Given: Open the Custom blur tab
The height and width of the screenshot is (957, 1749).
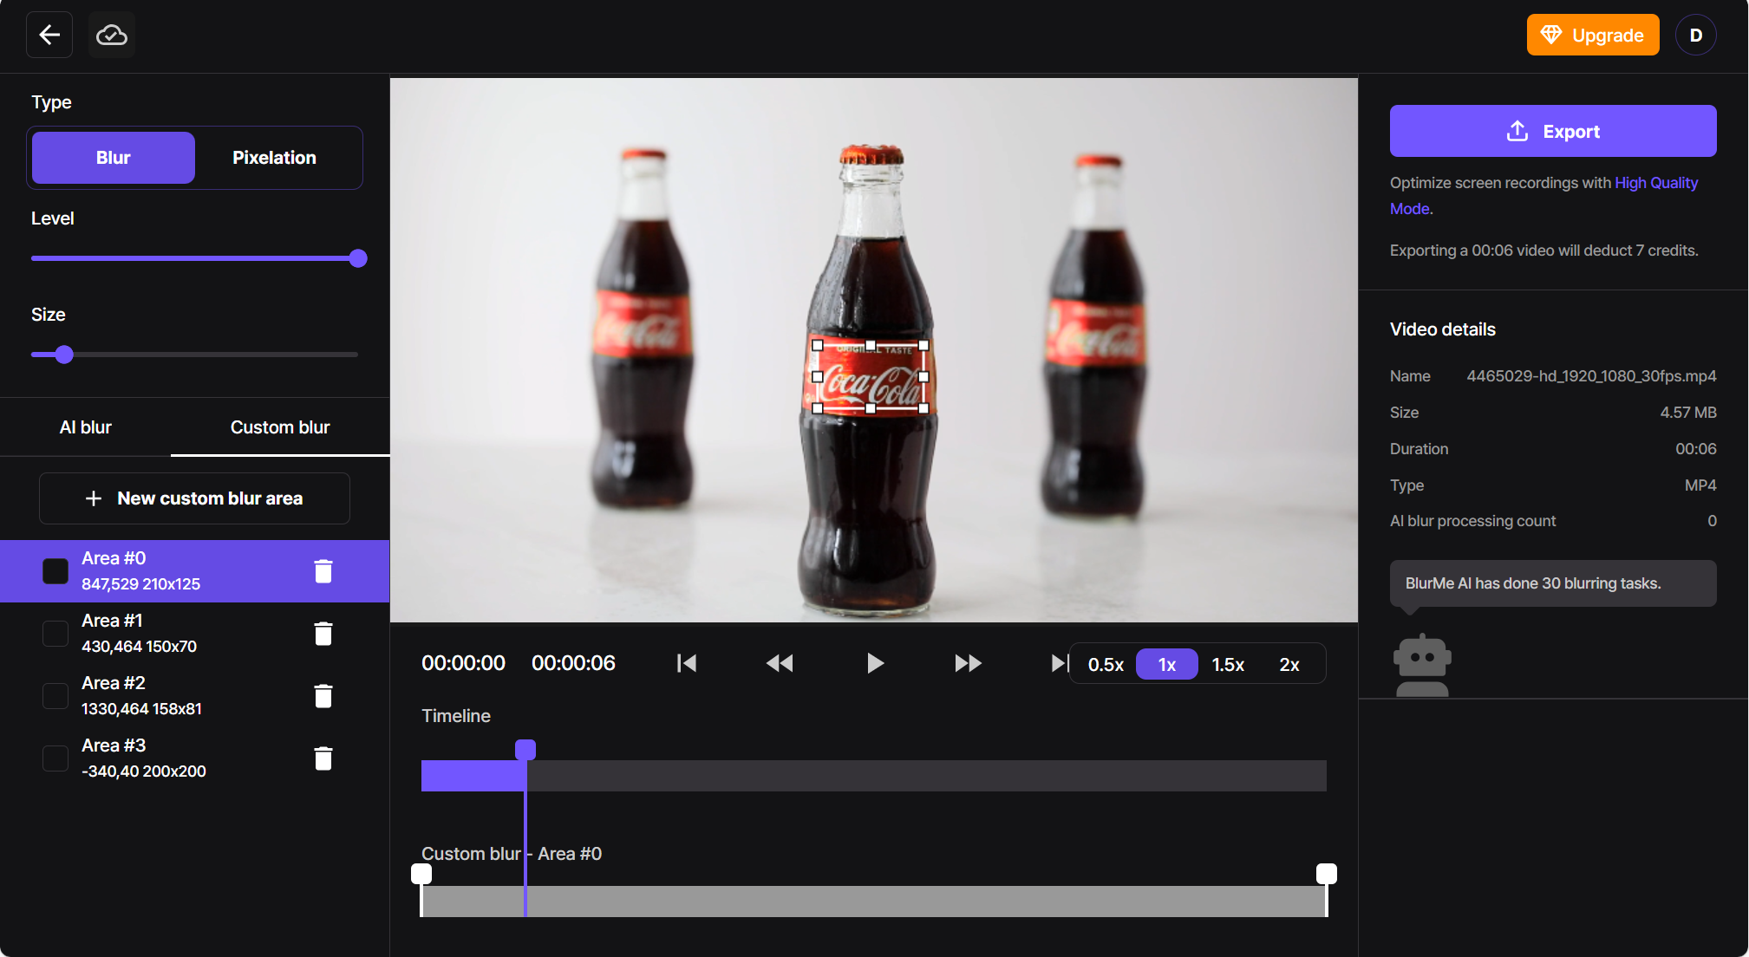Looking at the screenshot, I should (280, 427).
